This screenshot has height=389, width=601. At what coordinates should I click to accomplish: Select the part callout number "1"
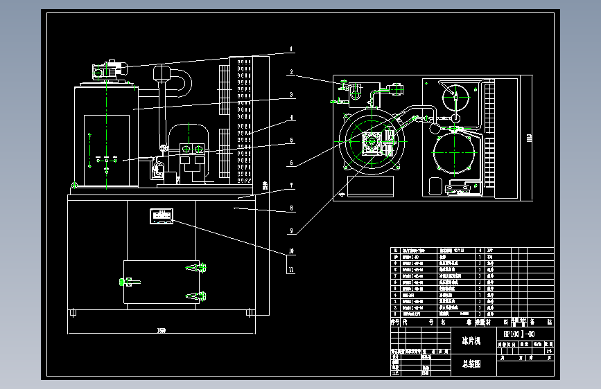pyautogui.click(x=291, y=49)
